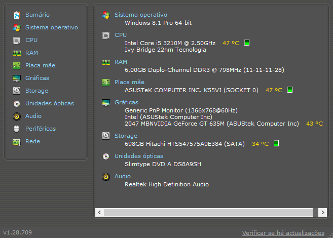Click the motherboard temperature 47 °C value
Viewport: 333px width, 238px height.
(274, 90)
